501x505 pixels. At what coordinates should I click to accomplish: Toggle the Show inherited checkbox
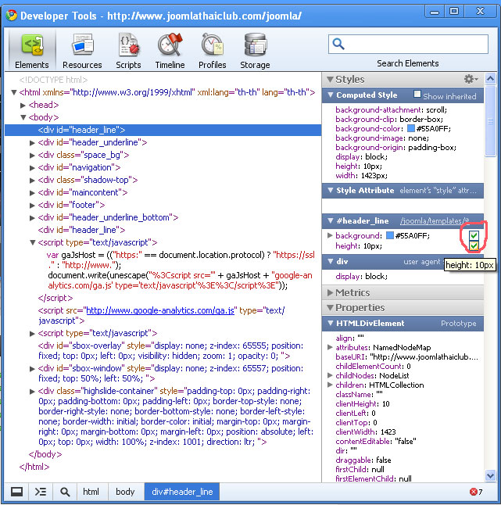point(417,94)
